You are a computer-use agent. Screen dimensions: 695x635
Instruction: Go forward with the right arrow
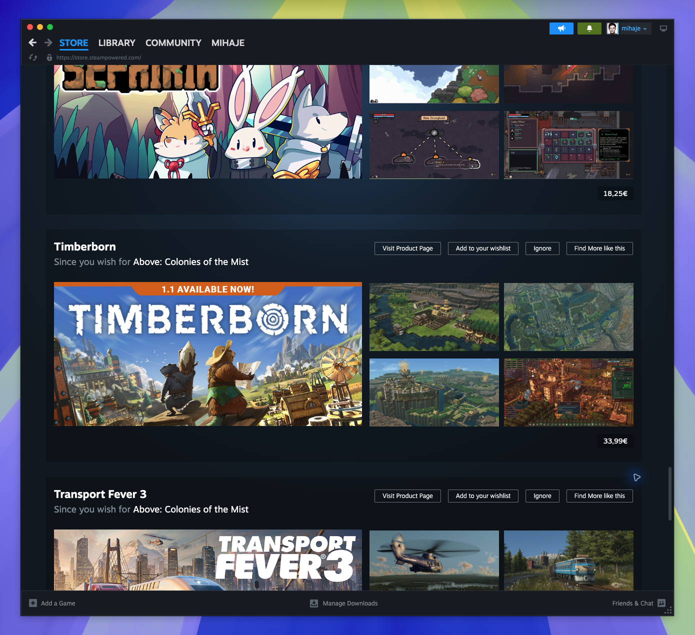coord(48,42)
